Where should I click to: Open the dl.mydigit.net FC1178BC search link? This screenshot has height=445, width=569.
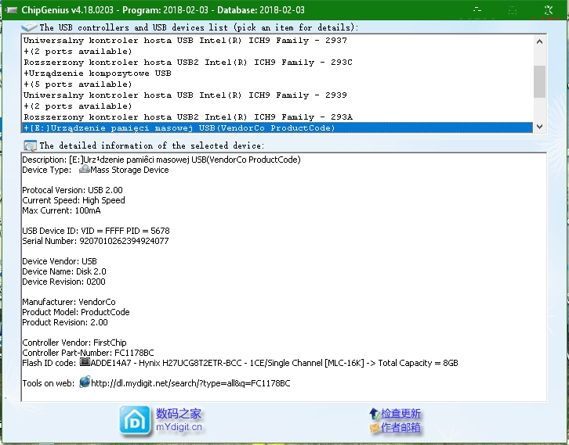click(190, 383)
